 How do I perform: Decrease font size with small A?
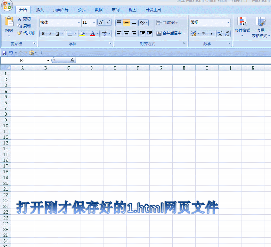pos(108,22)
